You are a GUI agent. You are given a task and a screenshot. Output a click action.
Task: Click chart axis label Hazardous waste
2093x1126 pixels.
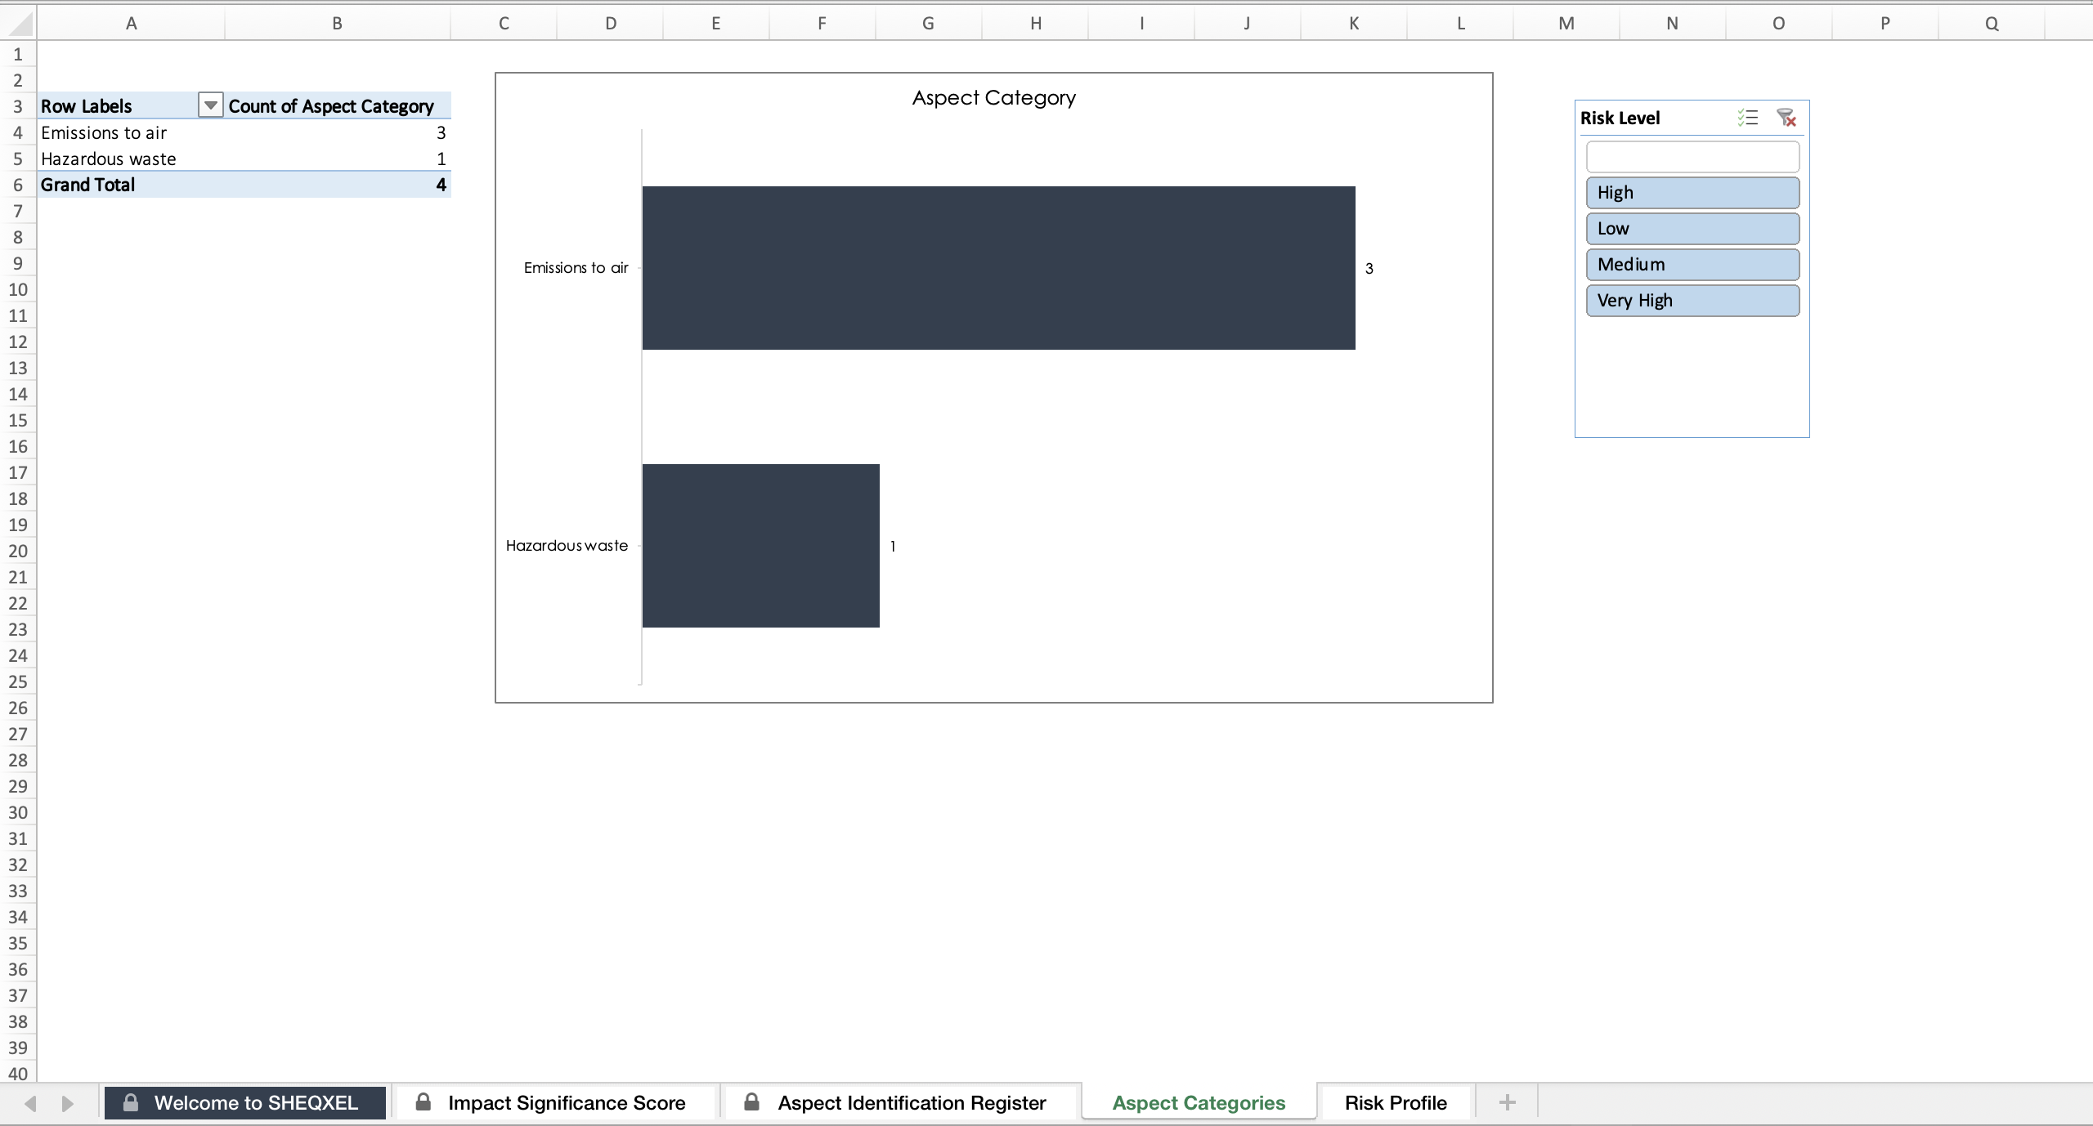tap(567, 545)
